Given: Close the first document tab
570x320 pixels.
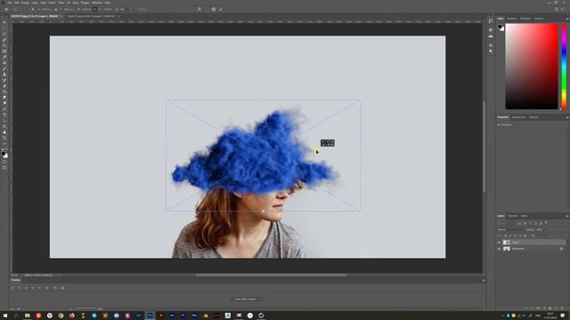Looking at the screenshot, I should click(61, 16).
